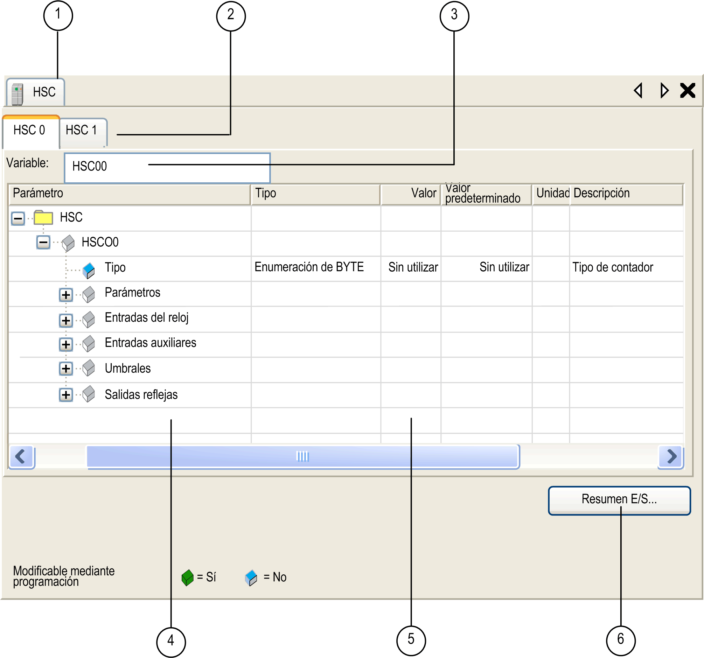Click the cube icon next to Parámetros

89,294
